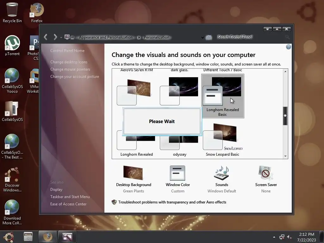Click the Control Panel address bar icon

tap(67, 37)
